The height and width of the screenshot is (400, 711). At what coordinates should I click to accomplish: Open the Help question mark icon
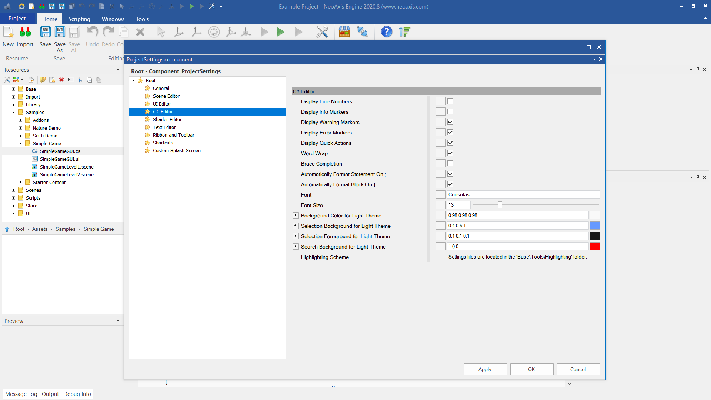[x=386, y=32]
